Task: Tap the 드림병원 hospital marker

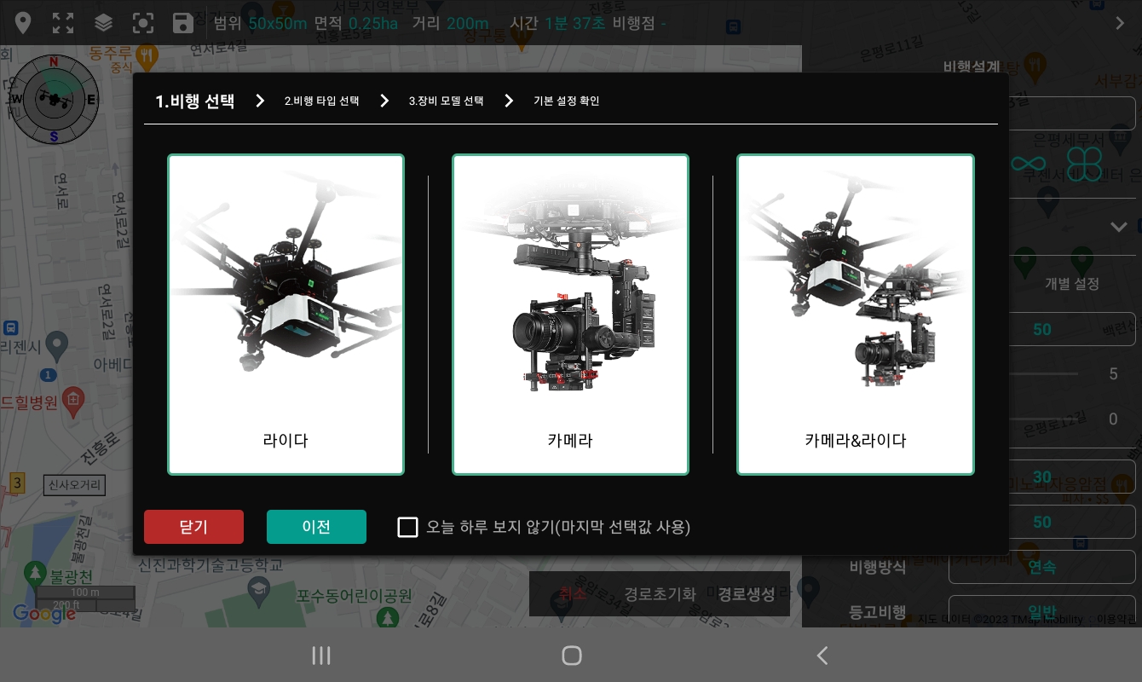Action: [x=75, y=401]
